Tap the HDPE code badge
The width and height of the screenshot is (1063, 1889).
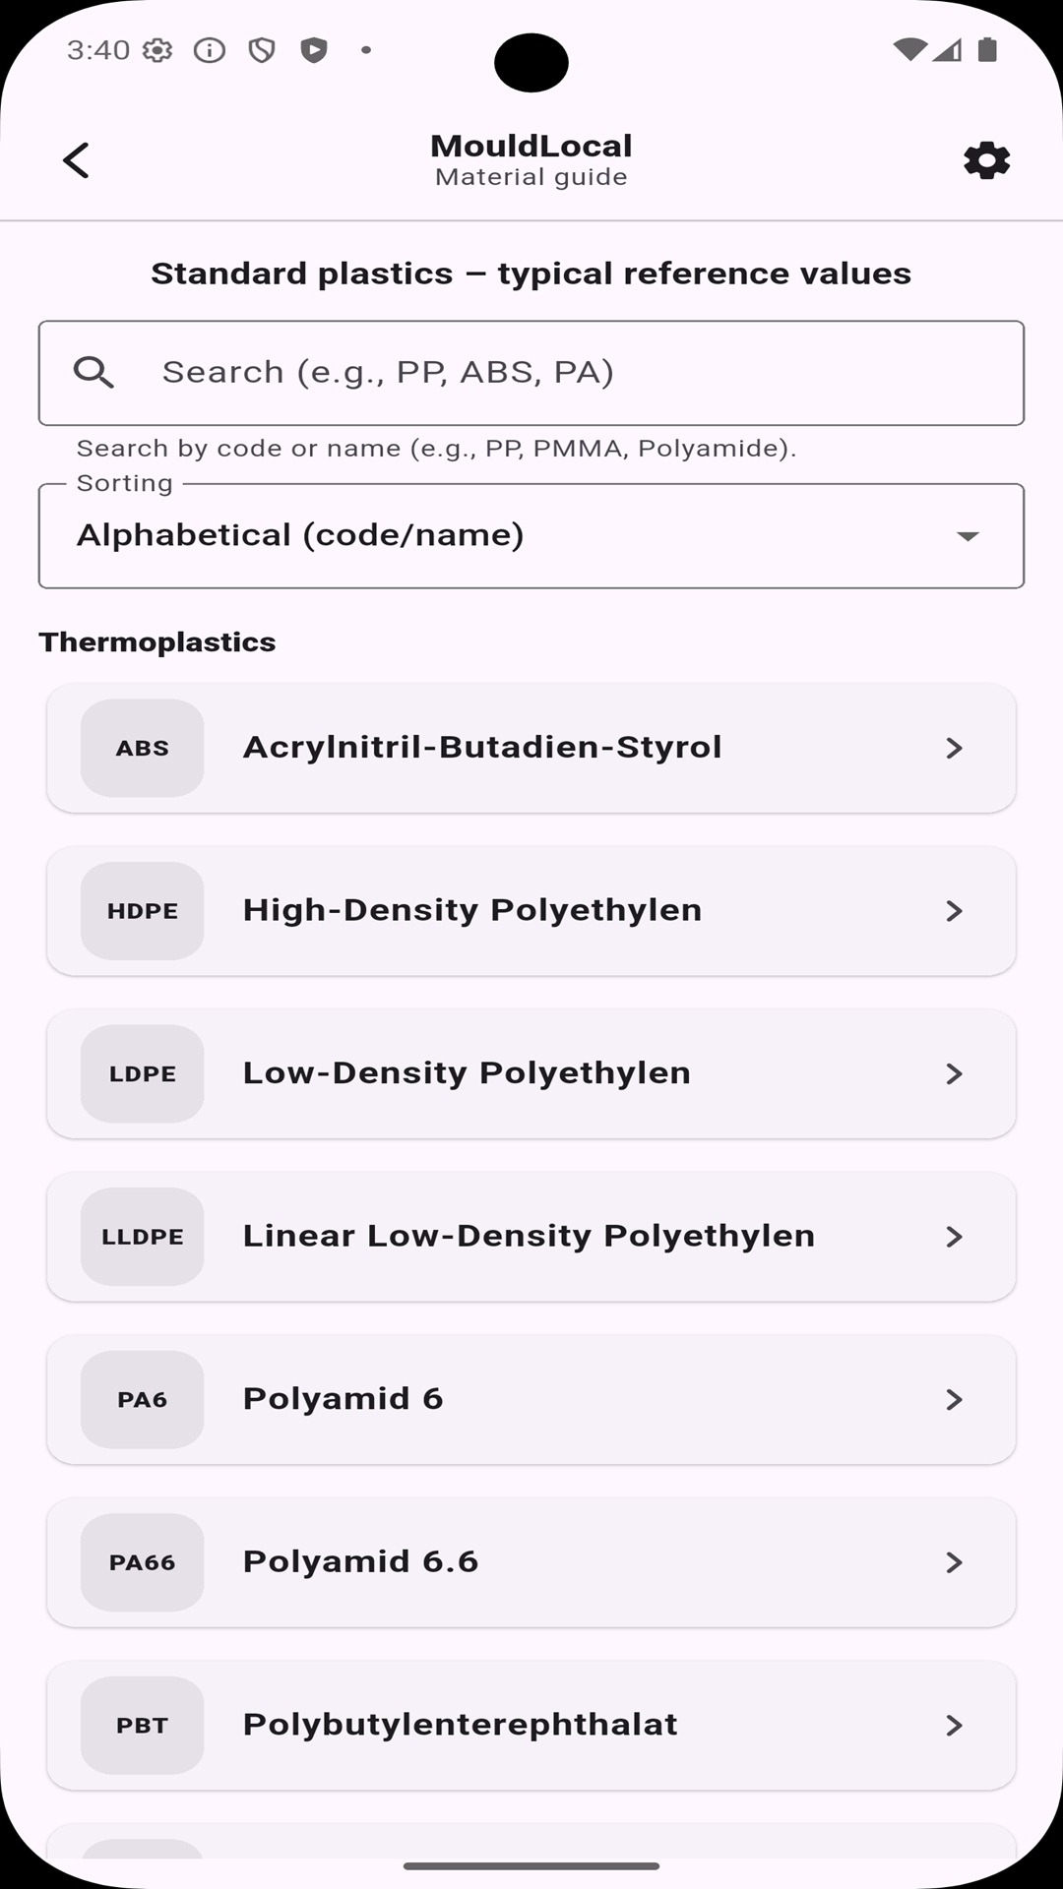tap(143, 911)
